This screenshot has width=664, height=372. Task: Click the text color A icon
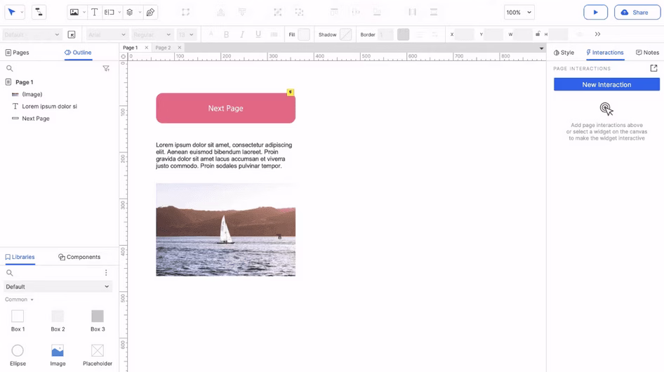[211, 34]
